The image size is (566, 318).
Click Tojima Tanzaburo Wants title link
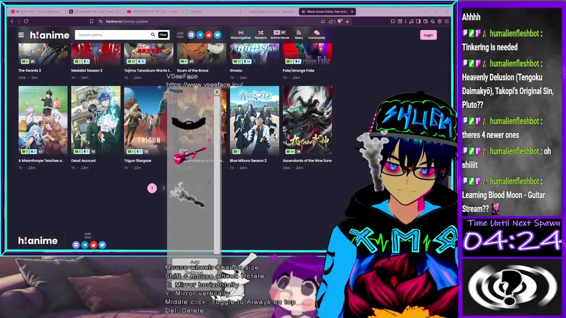[148, 70]
